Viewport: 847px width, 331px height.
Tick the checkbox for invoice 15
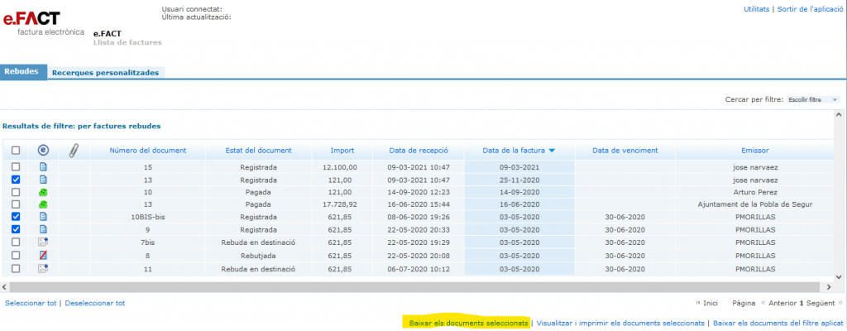tap(16, 167)
